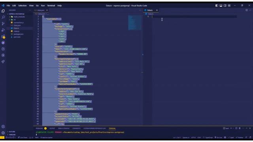Click the Go Live status bar button
The height and width of the screenshot is (142, 253).
point(218,138)
